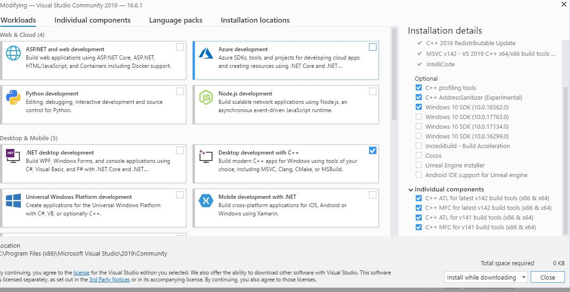
Task: Open the Language packs tab
Action: click(x=176, y=20)
